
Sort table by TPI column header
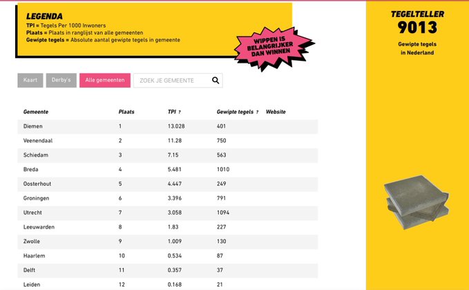click(x=171, y=112)
